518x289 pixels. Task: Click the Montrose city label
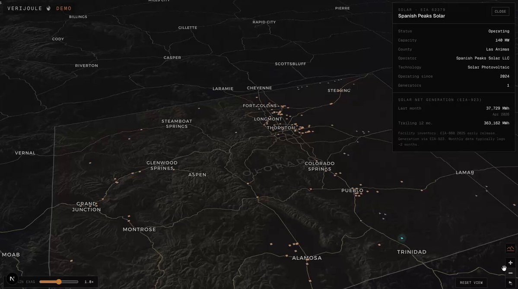pyautogui.click(x=139, y=229)
